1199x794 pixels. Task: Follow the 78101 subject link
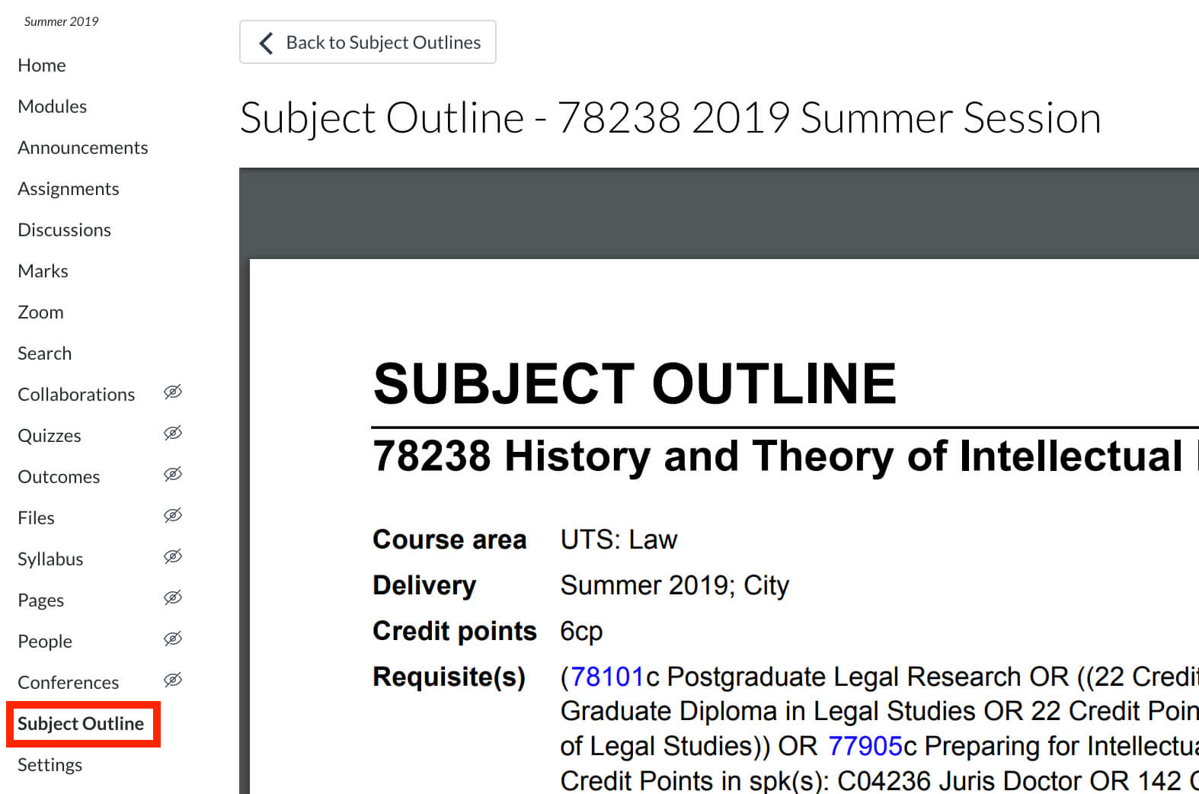tap(607, 677)
